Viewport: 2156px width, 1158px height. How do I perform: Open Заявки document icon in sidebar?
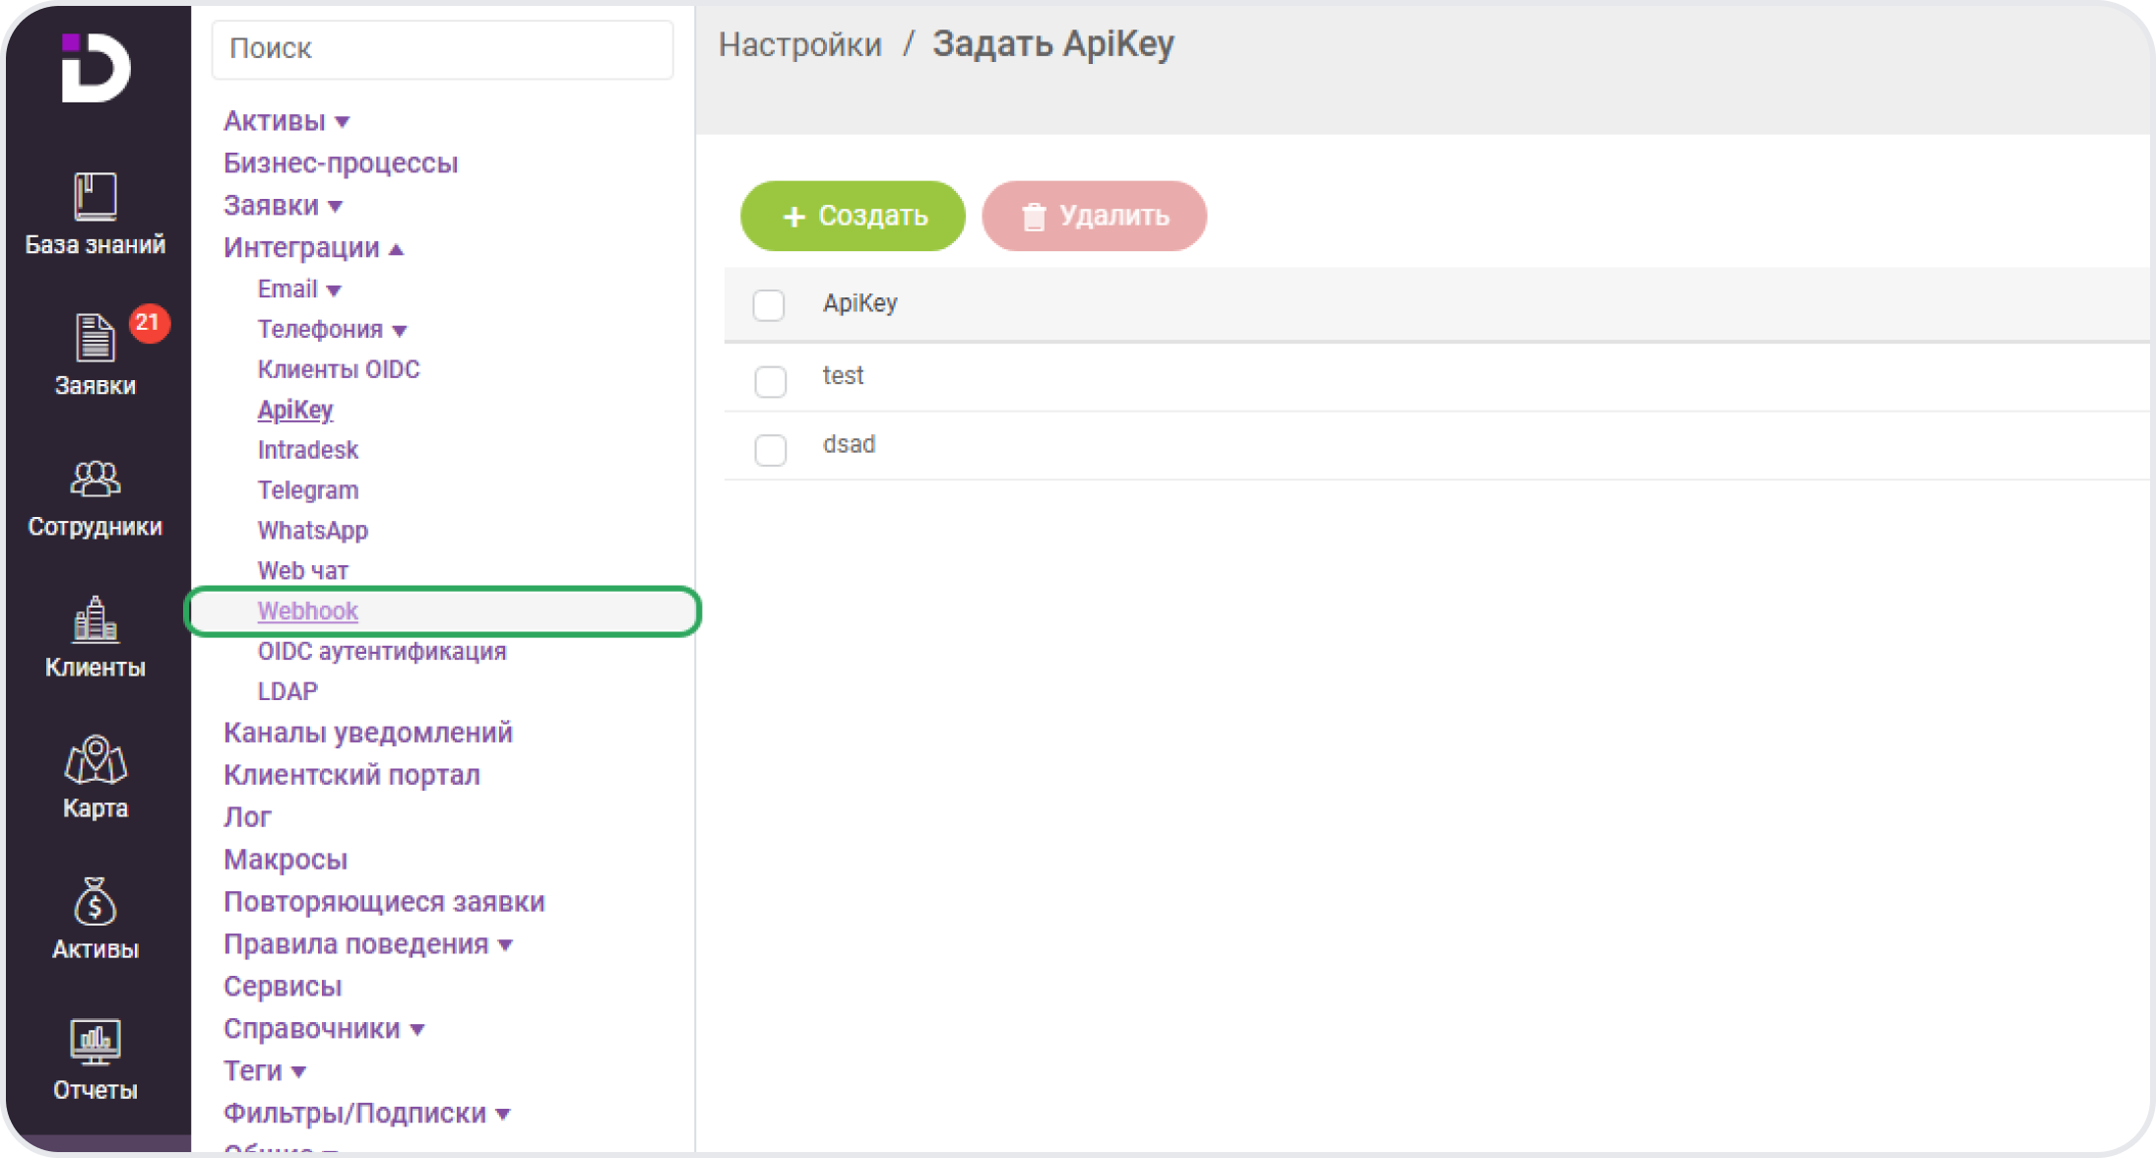tap(95, 338)
